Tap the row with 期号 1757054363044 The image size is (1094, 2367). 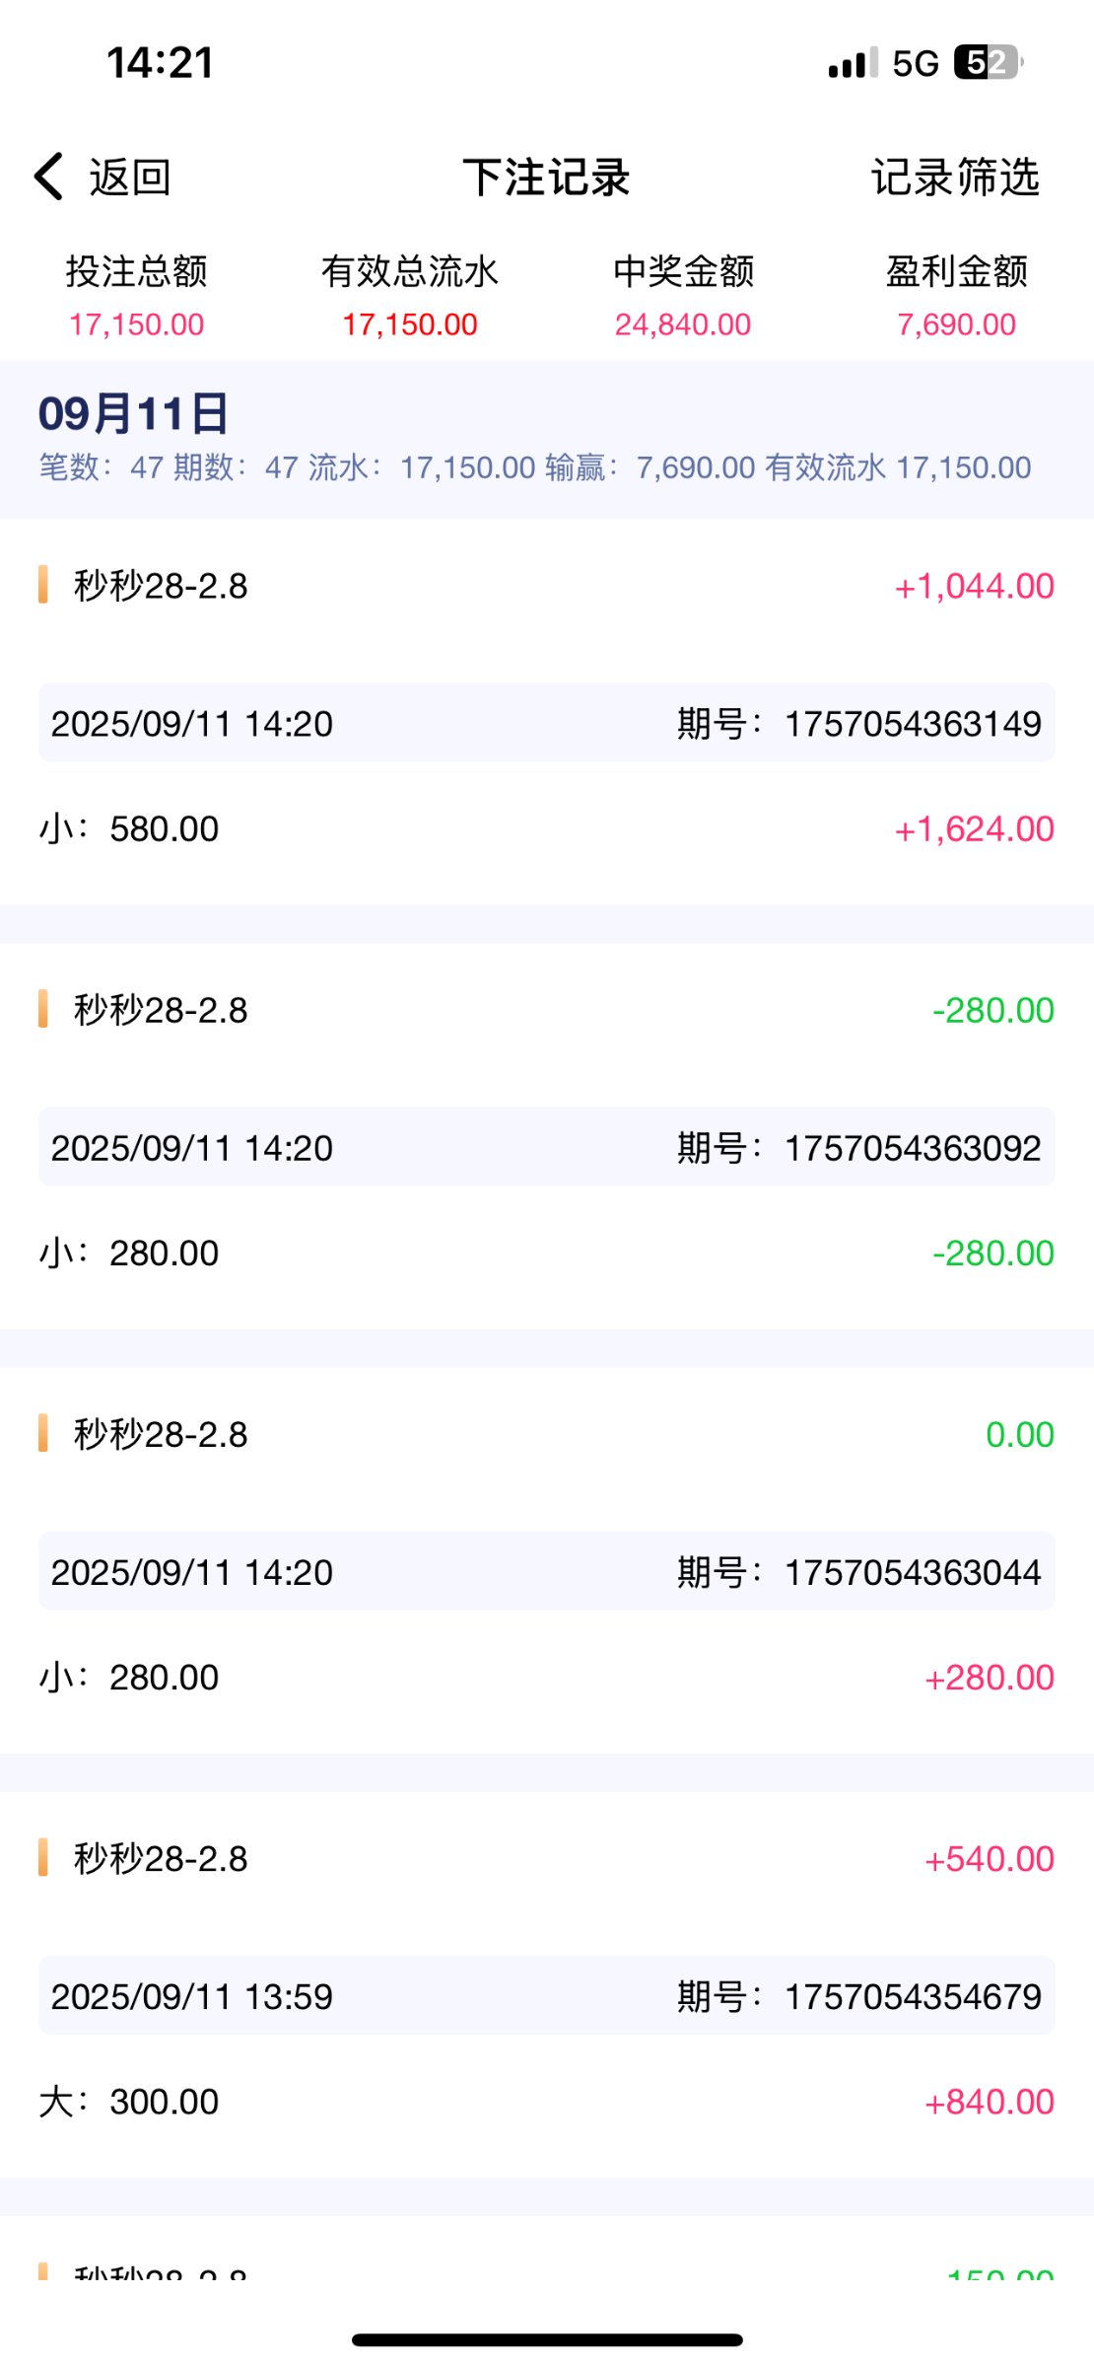[x=546, y=1571]
